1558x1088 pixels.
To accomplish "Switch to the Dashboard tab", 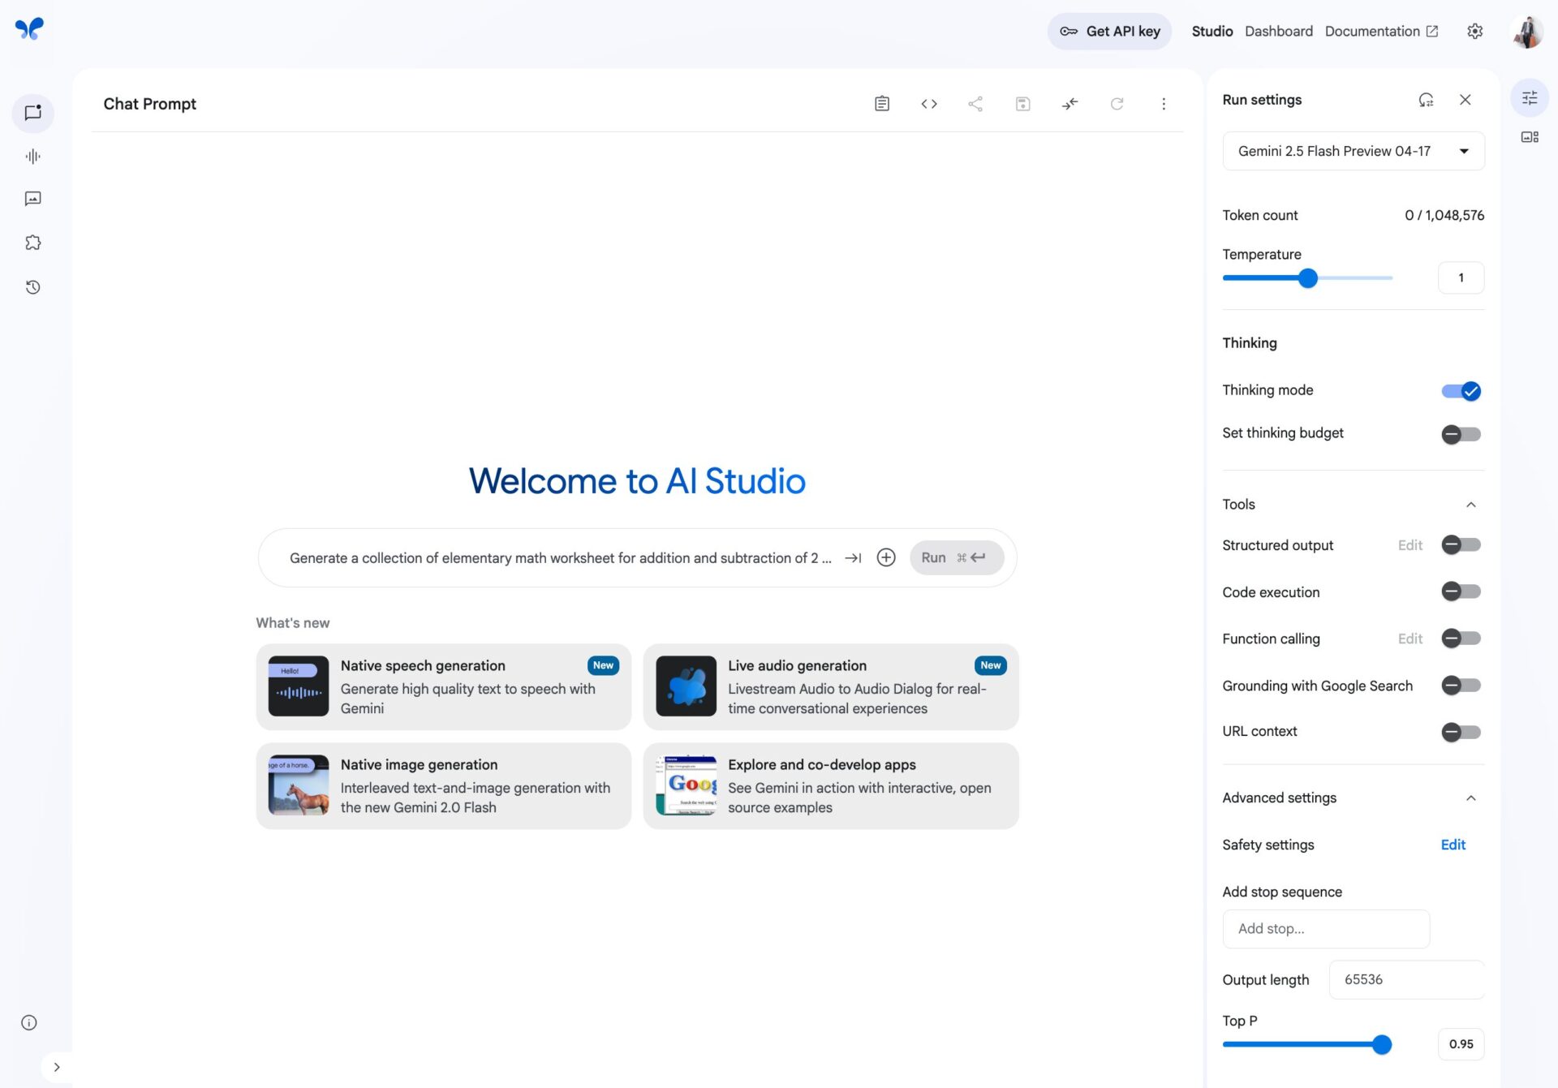I will 1278,31.
